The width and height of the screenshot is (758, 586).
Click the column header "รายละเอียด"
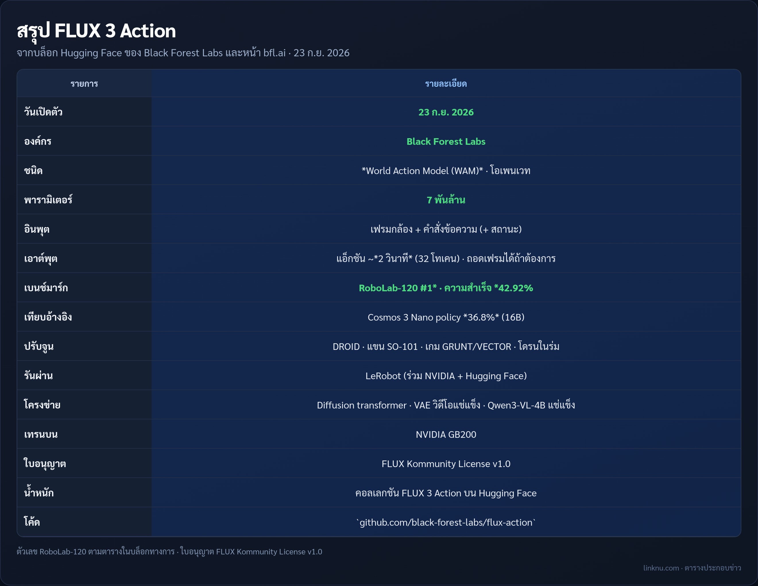coord(446,84)
